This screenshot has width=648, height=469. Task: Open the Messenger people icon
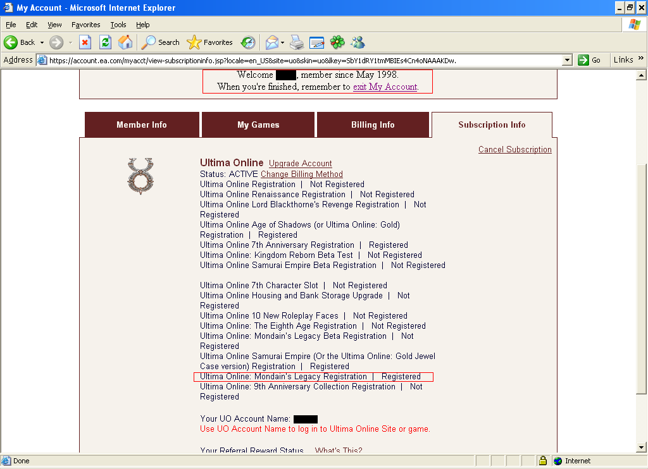[x=358, y=42]
